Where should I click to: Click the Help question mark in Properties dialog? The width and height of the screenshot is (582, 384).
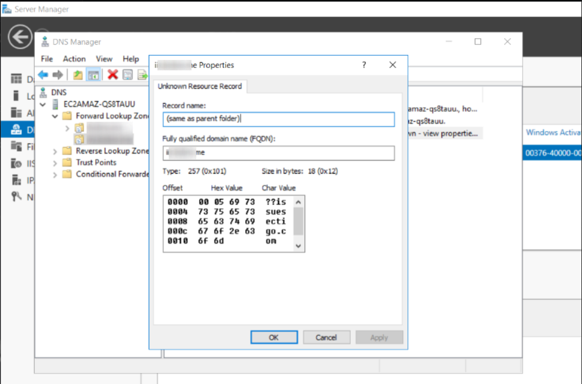pos(364,65)
